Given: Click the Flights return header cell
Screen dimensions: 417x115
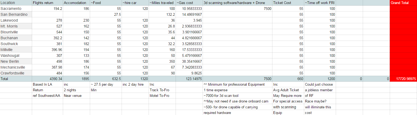Looking at the screenshot, I should click(48, 3).
